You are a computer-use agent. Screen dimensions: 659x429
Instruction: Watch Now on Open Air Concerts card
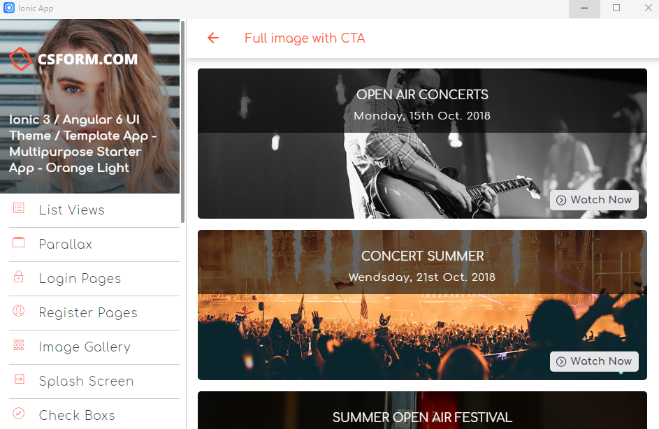point(594,200)
